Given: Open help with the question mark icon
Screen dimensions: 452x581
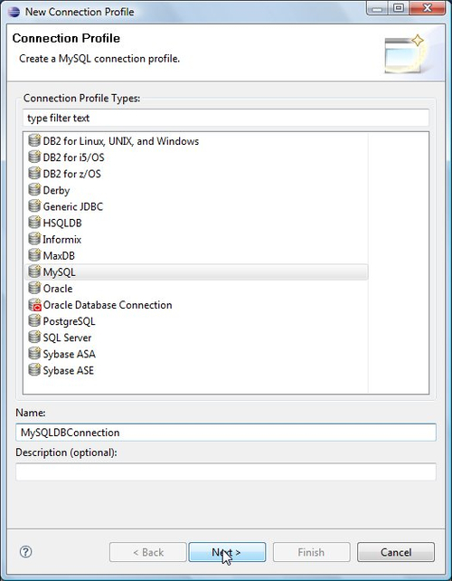Looking at the screenshot, I should [x=25, y=552].
